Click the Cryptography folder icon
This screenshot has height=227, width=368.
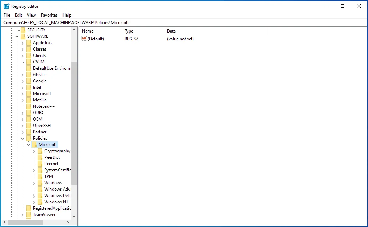click(x=40, y=151)
